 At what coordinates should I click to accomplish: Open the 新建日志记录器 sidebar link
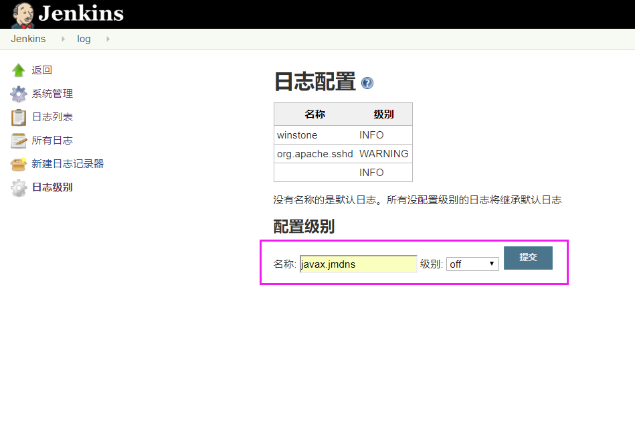(68, 164)
